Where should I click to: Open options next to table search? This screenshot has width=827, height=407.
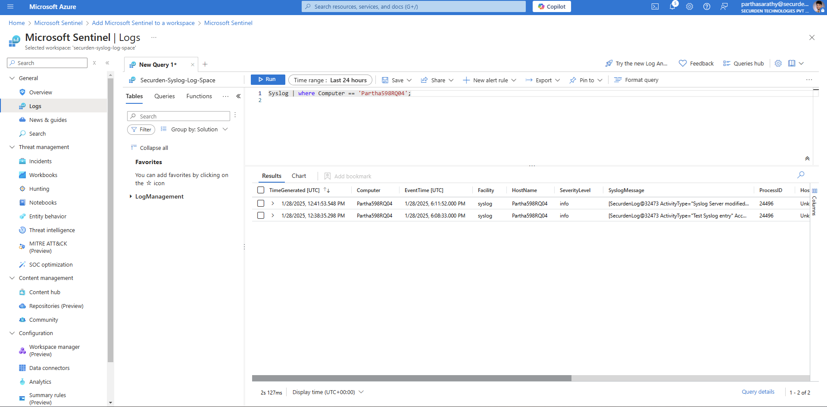[235, 115]
